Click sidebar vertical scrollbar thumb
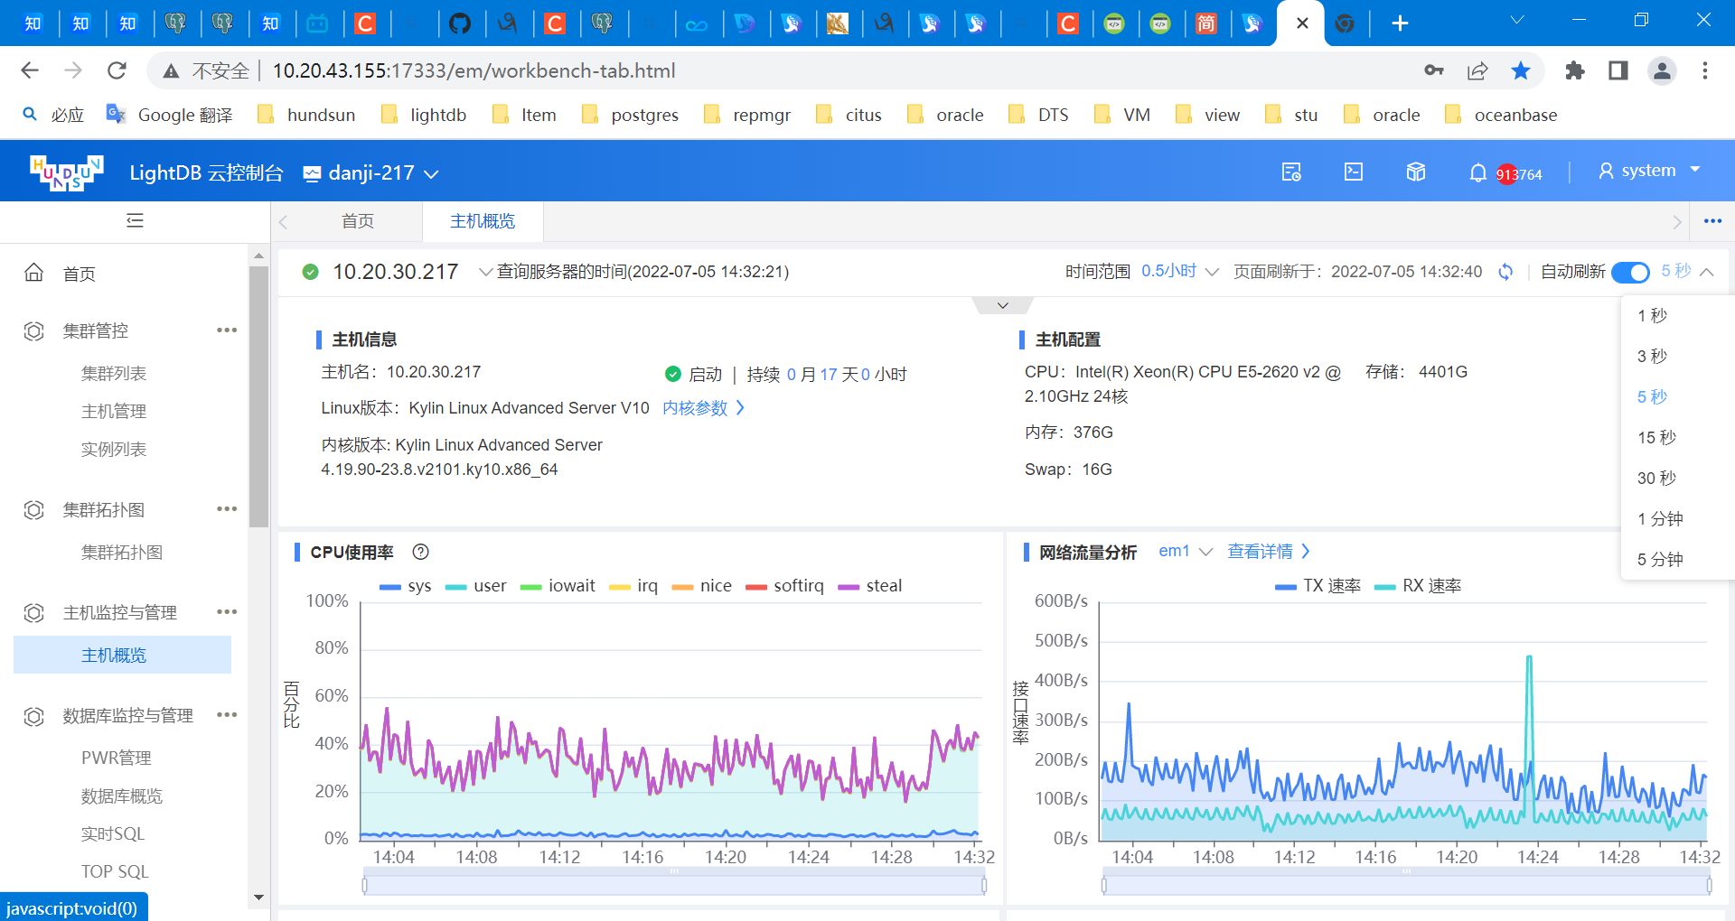 coord(258,395)
